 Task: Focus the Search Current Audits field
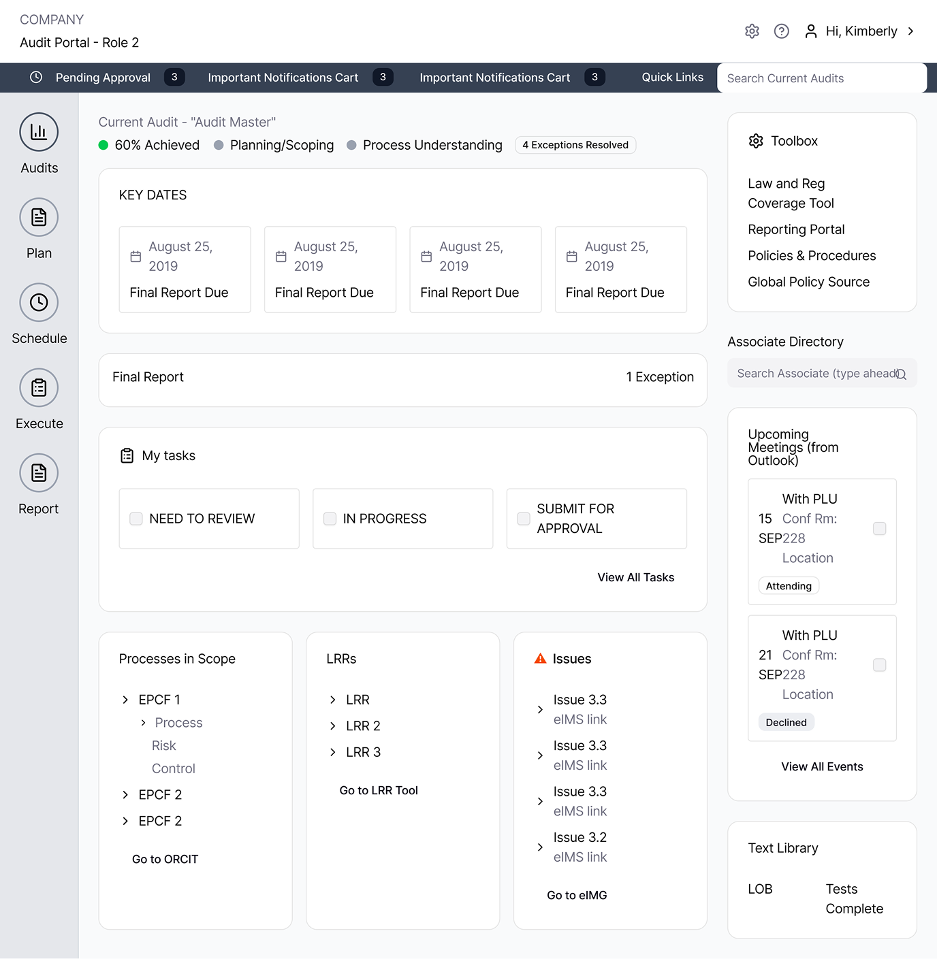[x=821, y=78]
